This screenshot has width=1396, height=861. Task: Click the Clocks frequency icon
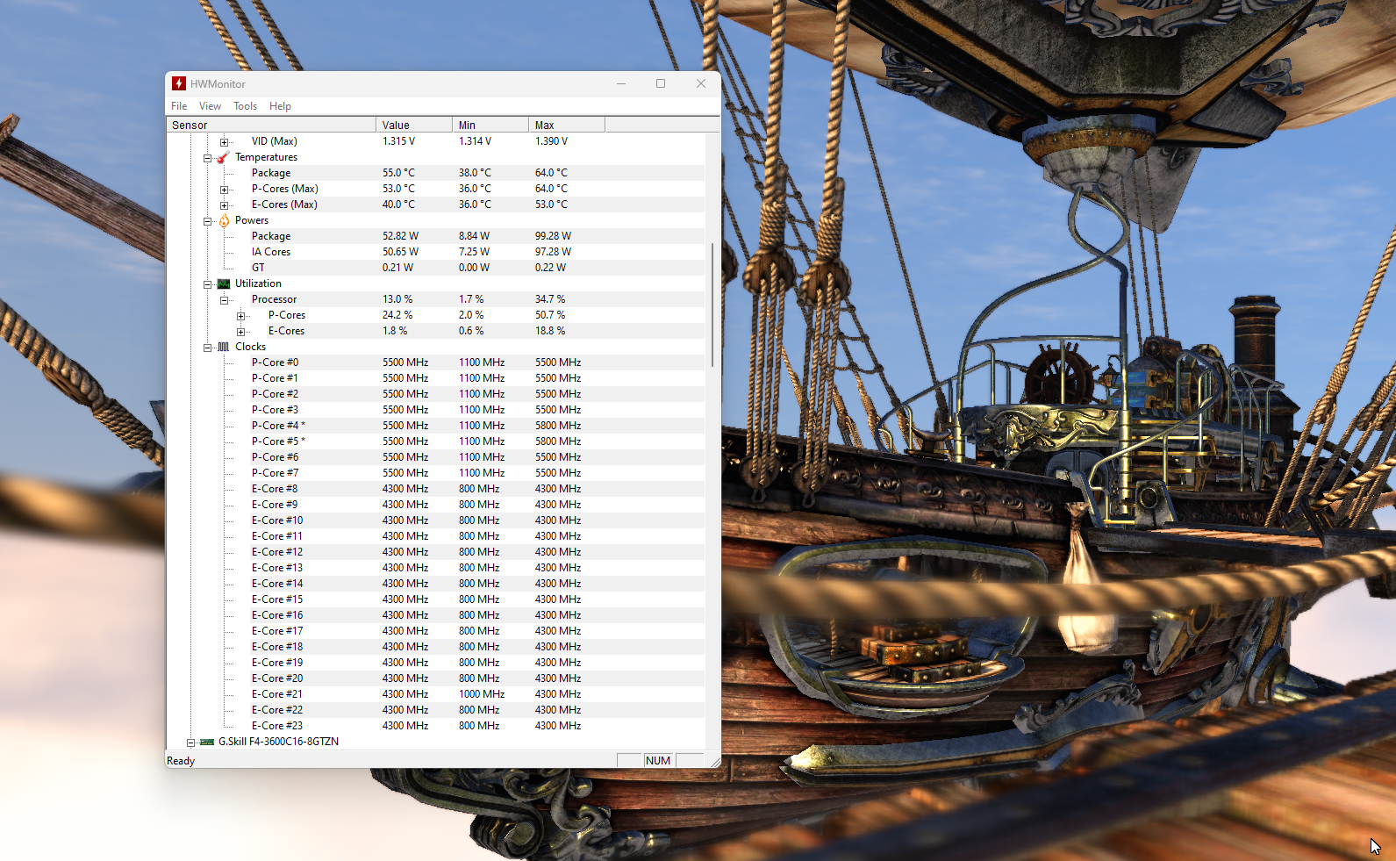coord(224,347)
